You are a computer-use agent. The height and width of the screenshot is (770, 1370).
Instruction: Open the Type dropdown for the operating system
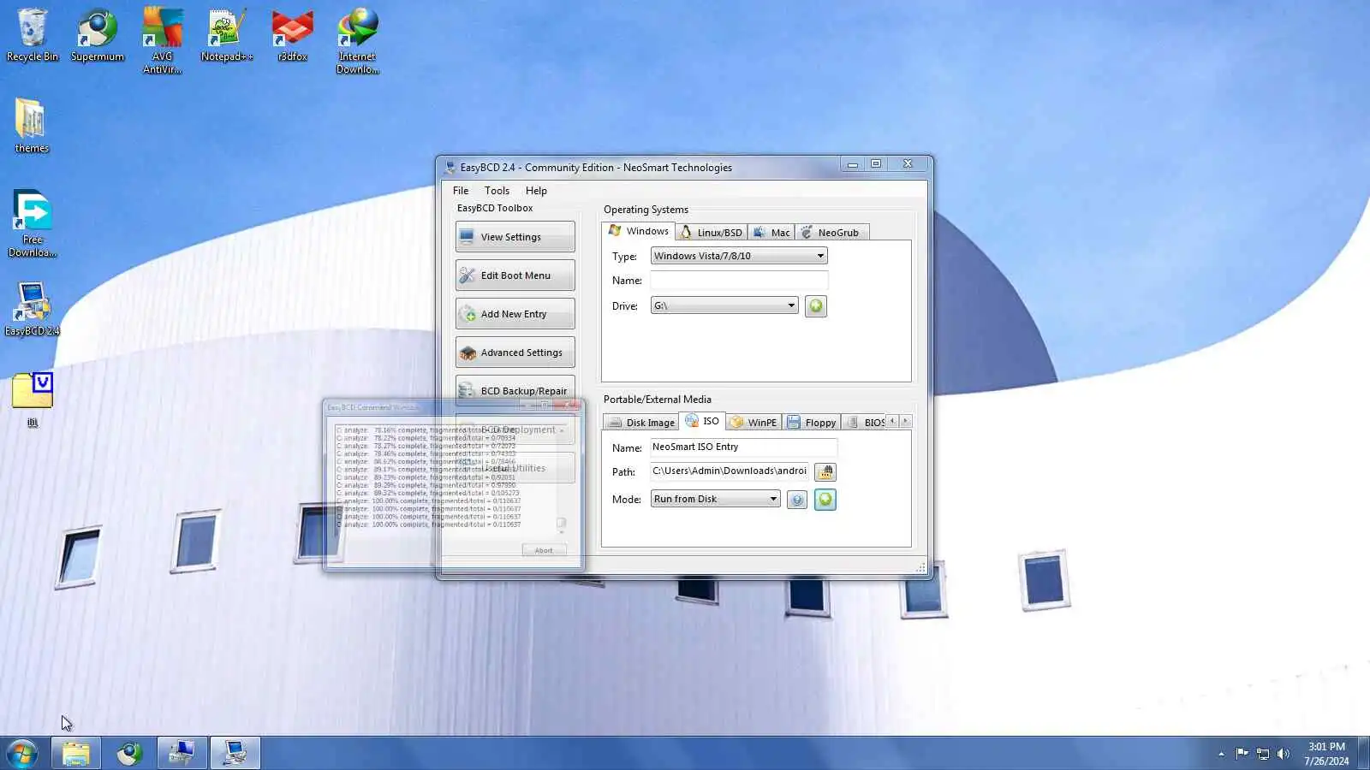click(739, 256)
